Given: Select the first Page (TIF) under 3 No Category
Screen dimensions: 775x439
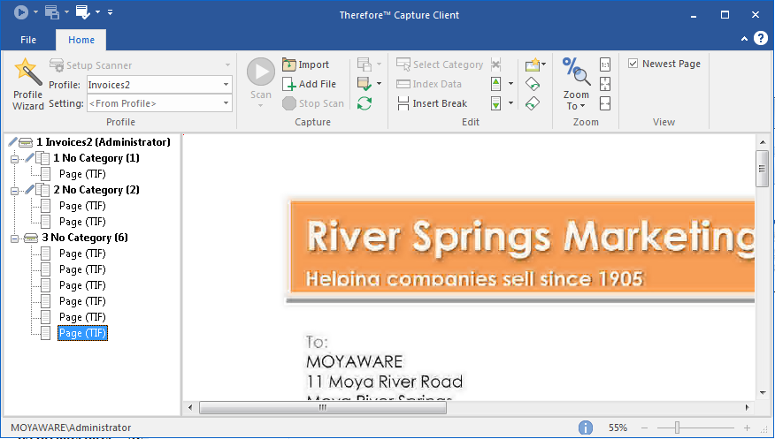Looking at the screenshot, I should point(82,254).
